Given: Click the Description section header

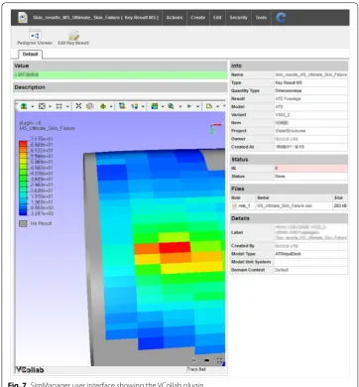Looking at the screenshot, I should [x=120, y=87].
